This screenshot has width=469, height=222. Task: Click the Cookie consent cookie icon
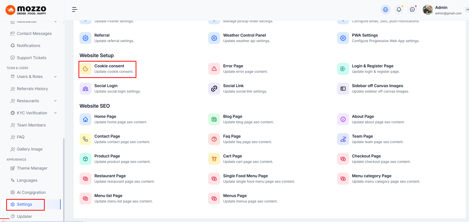tap(85, 69)
